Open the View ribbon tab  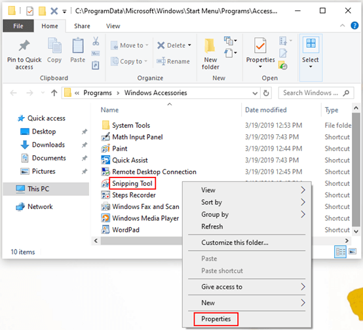point(113,26)
